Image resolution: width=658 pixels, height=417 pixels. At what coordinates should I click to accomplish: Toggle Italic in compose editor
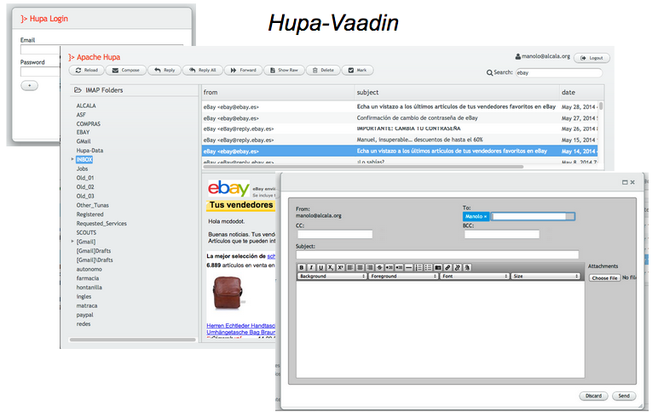click(x=311, y=267)
